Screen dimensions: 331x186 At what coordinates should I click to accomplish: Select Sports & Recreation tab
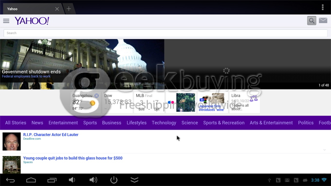click(224, 123)
